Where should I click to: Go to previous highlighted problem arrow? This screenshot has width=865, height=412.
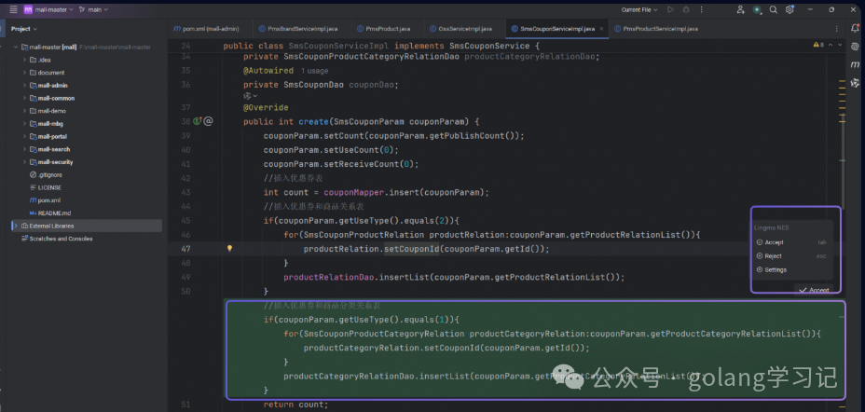[831, 45]
